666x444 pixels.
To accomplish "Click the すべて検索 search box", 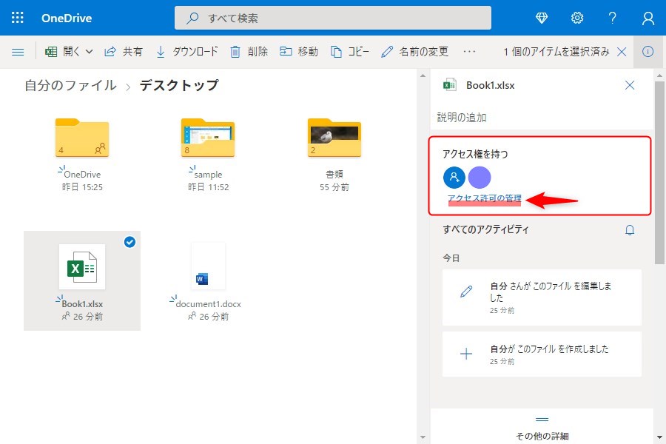I will coord(333,18).
